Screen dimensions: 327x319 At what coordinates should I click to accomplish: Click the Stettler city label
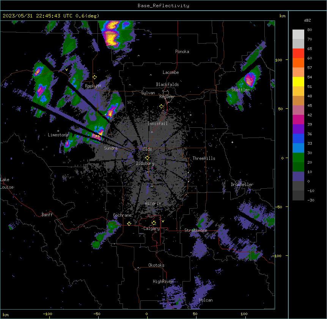coord(241,90)
